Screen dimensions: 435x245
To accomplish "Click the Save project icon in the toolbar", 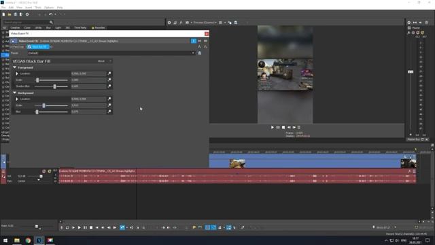I will coord(15,14).
